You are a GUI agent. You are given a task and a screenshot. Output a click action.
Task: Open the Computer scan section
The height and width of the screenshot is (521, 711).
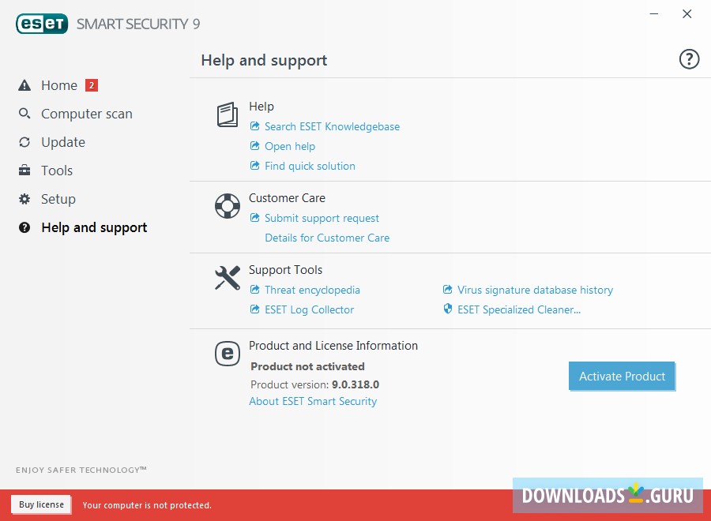pyautogui.click(x=87, y=114)
